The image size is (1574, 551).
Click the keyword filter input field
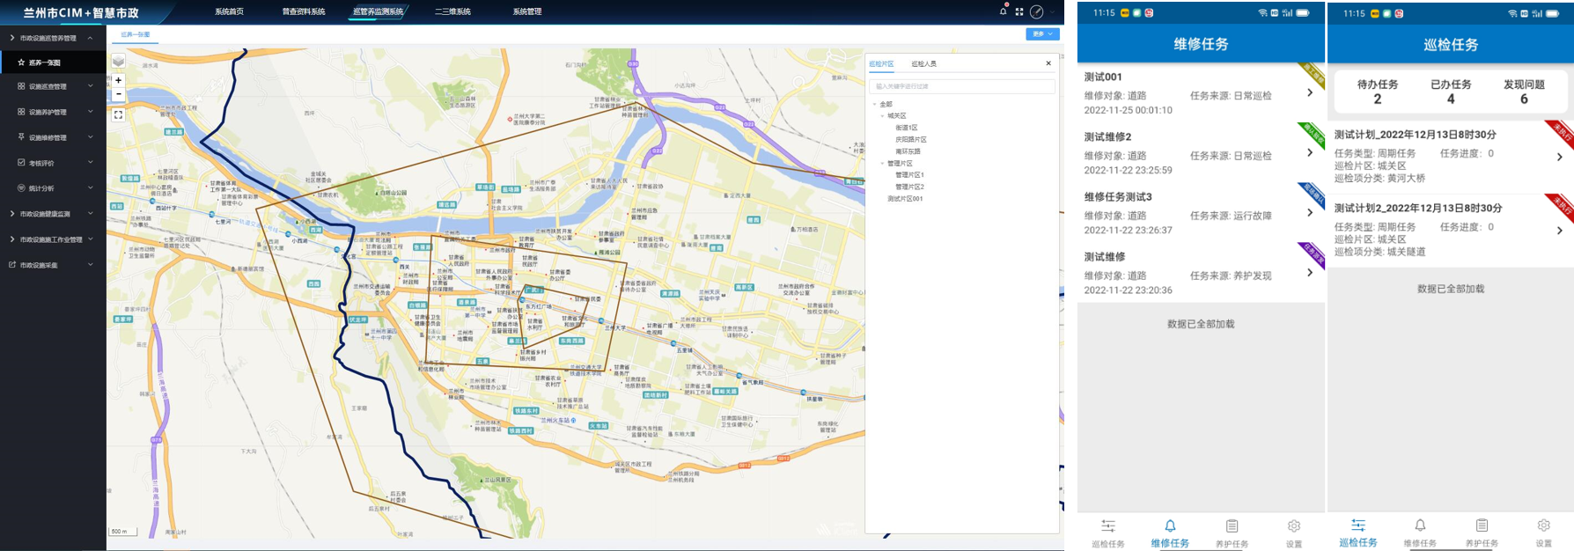961,86
